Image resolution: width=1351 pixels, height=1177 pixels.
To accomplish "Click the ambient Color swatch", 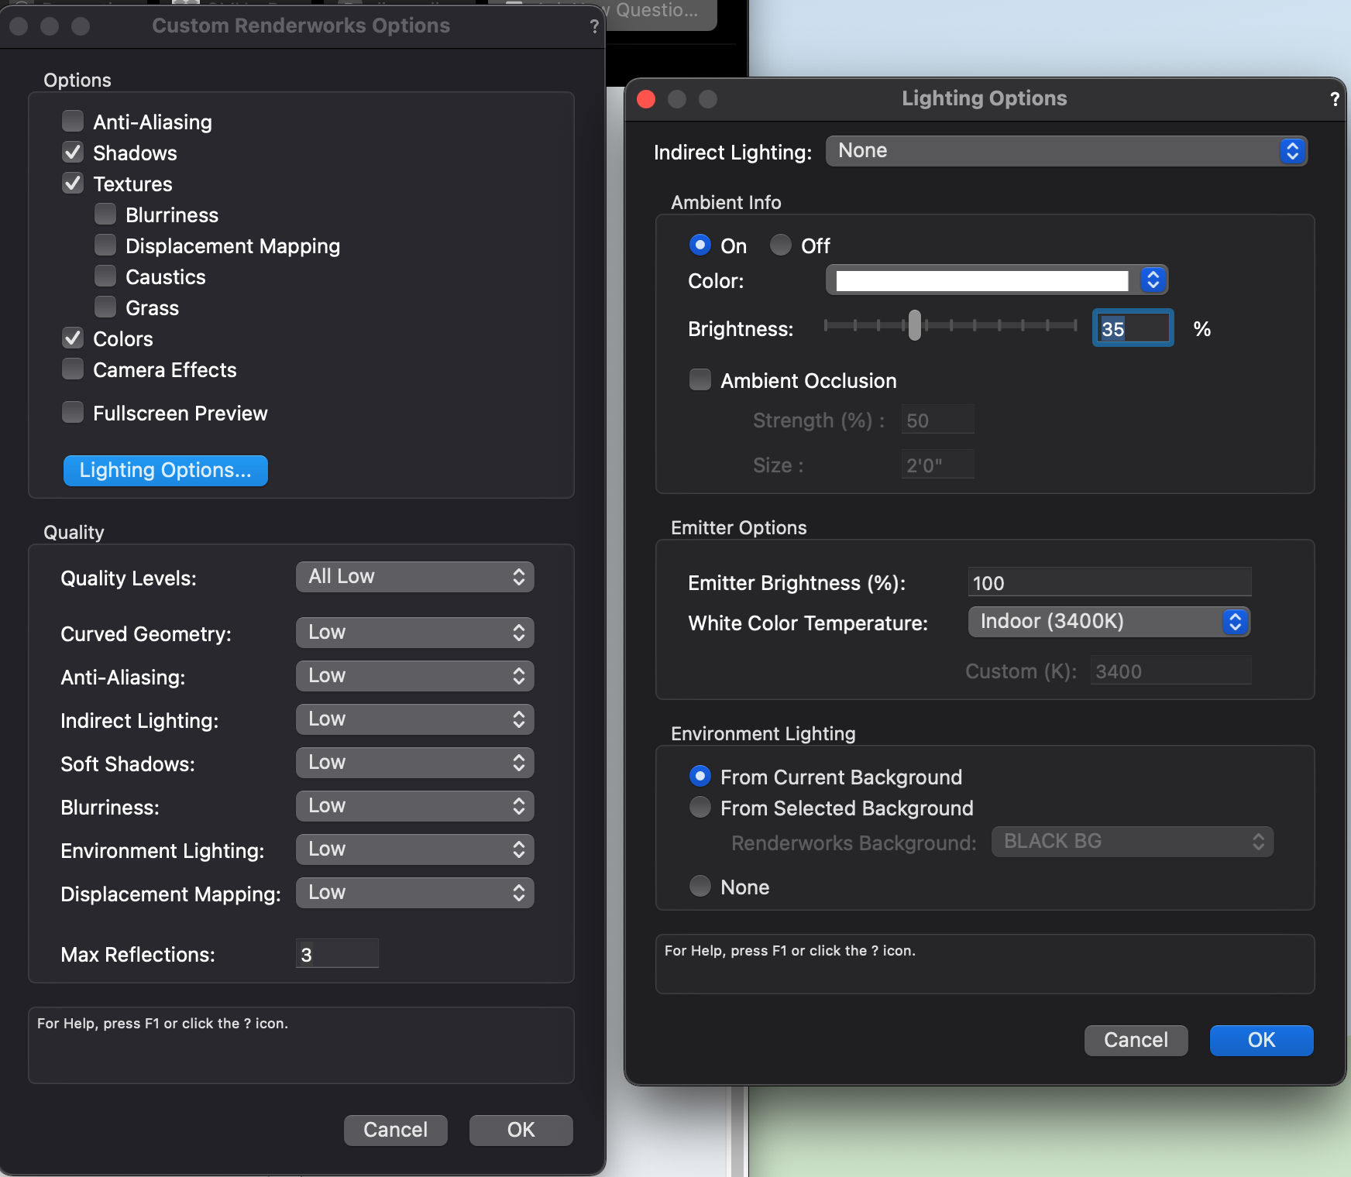I will [980, 280].
